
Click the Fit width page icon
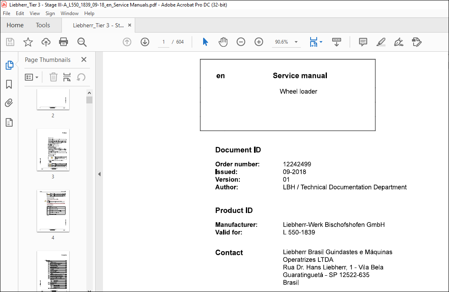[x=313, y=42]
